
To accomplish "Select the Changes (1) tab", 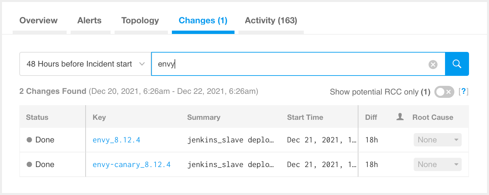I will point(203,20).
